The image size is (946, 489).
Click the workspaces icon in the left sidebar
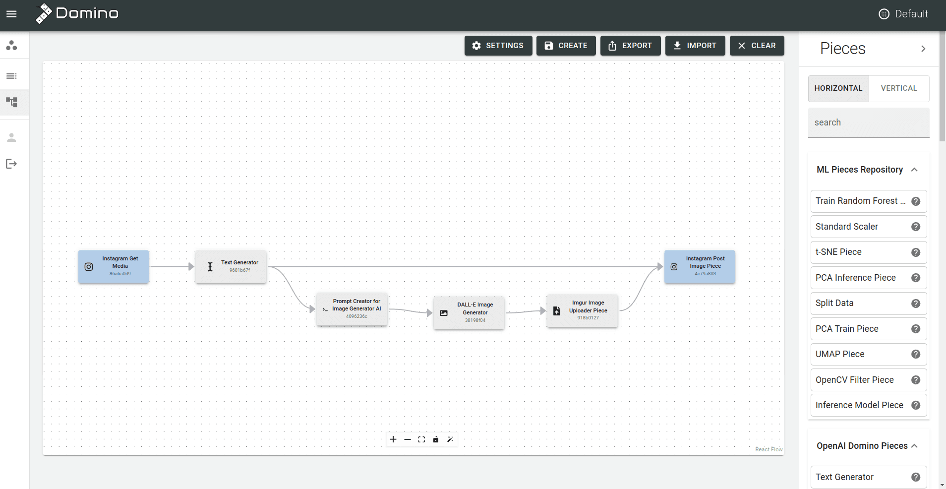[x=11, y=45]
